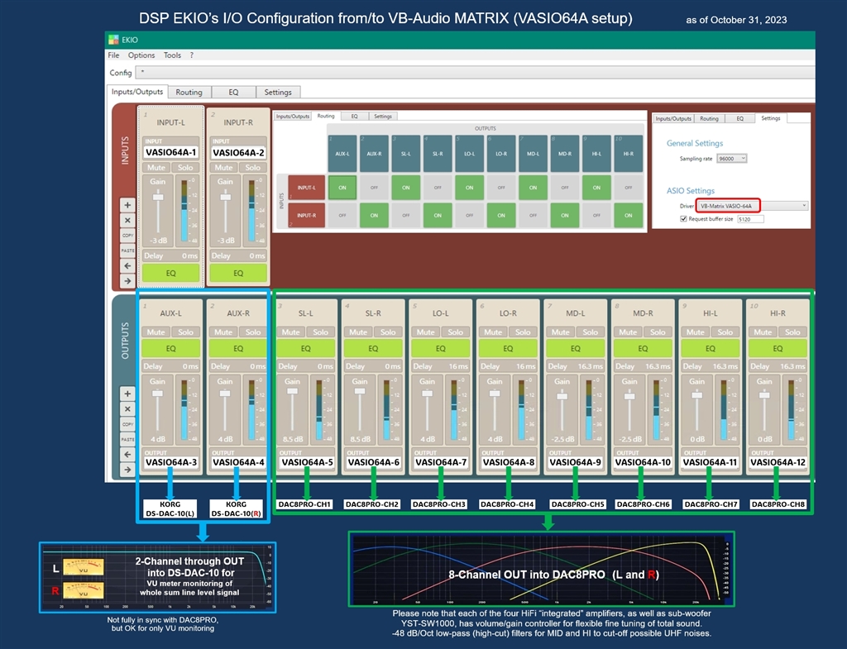Click the move-left arrow in OUTPUTS panel

click(x=127, y=455)
